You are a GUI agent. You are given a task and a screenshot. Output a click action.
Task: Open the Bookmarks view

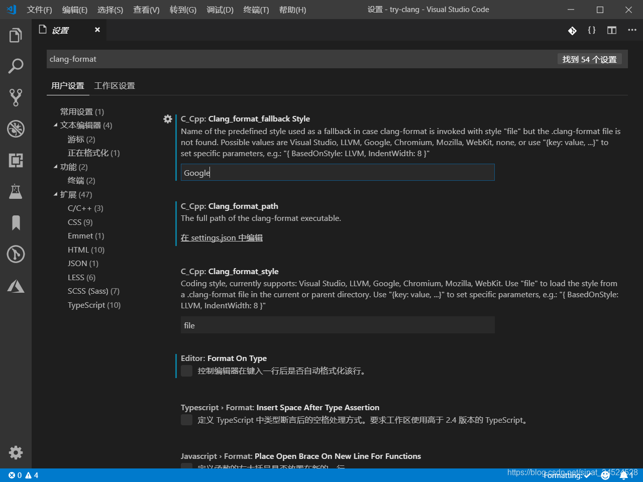pyautogui.click(x=16, y=223)
